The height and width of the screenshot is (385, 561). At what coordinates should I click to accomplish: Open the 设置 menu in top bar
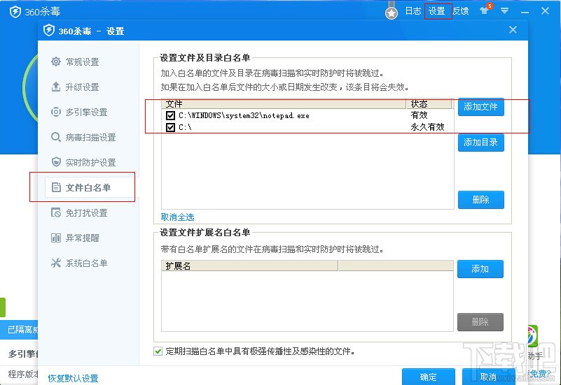click(x=437, y=11)
